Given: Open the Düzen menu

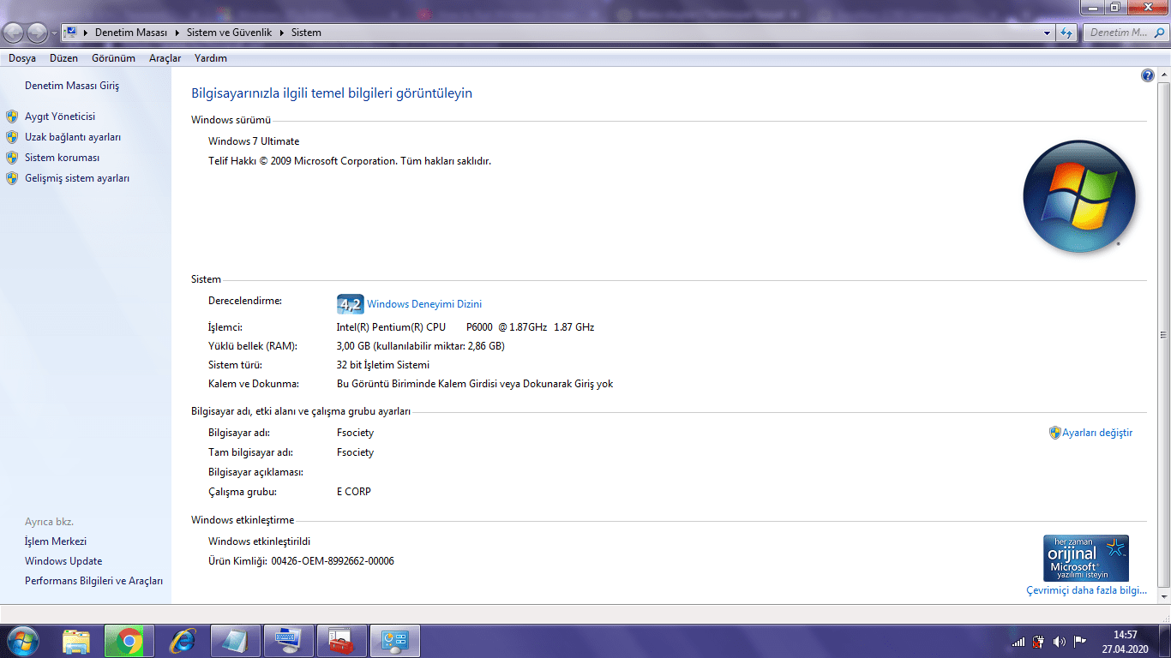Looking at the screenshot, I should click(x=63, y=58).
